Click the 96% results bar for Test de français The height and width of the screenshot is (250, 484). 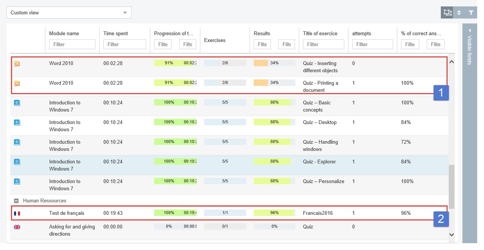(274, 213)
